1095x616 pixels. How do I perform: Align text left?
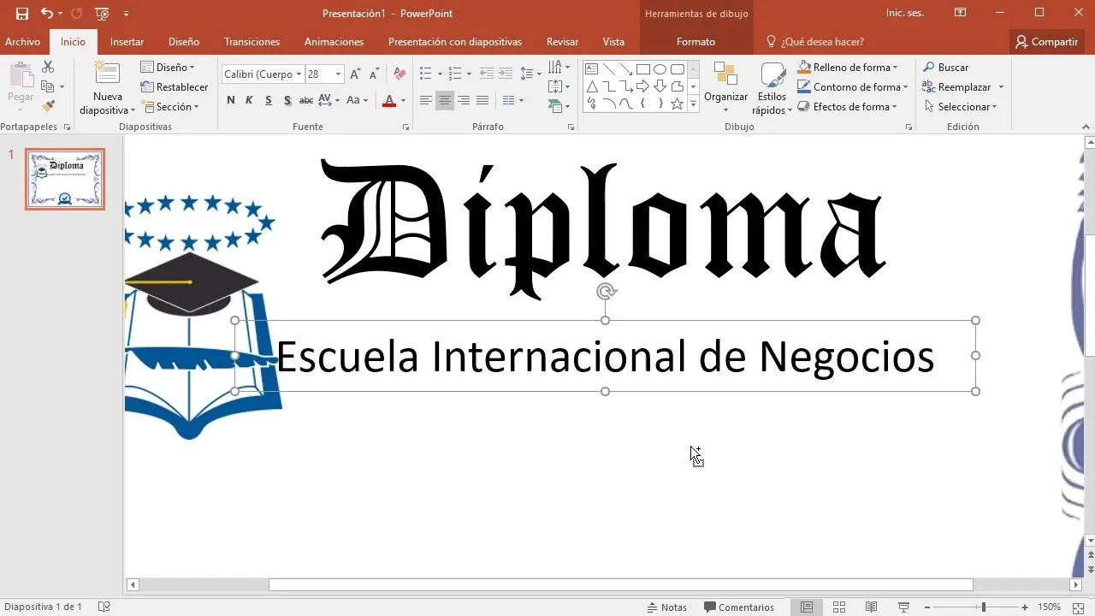[426, 100]
